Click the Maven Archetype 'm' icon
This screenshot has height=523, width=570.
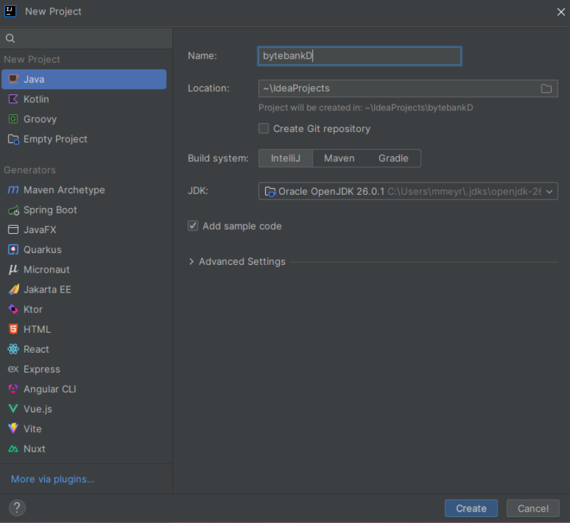coord(13,190)
